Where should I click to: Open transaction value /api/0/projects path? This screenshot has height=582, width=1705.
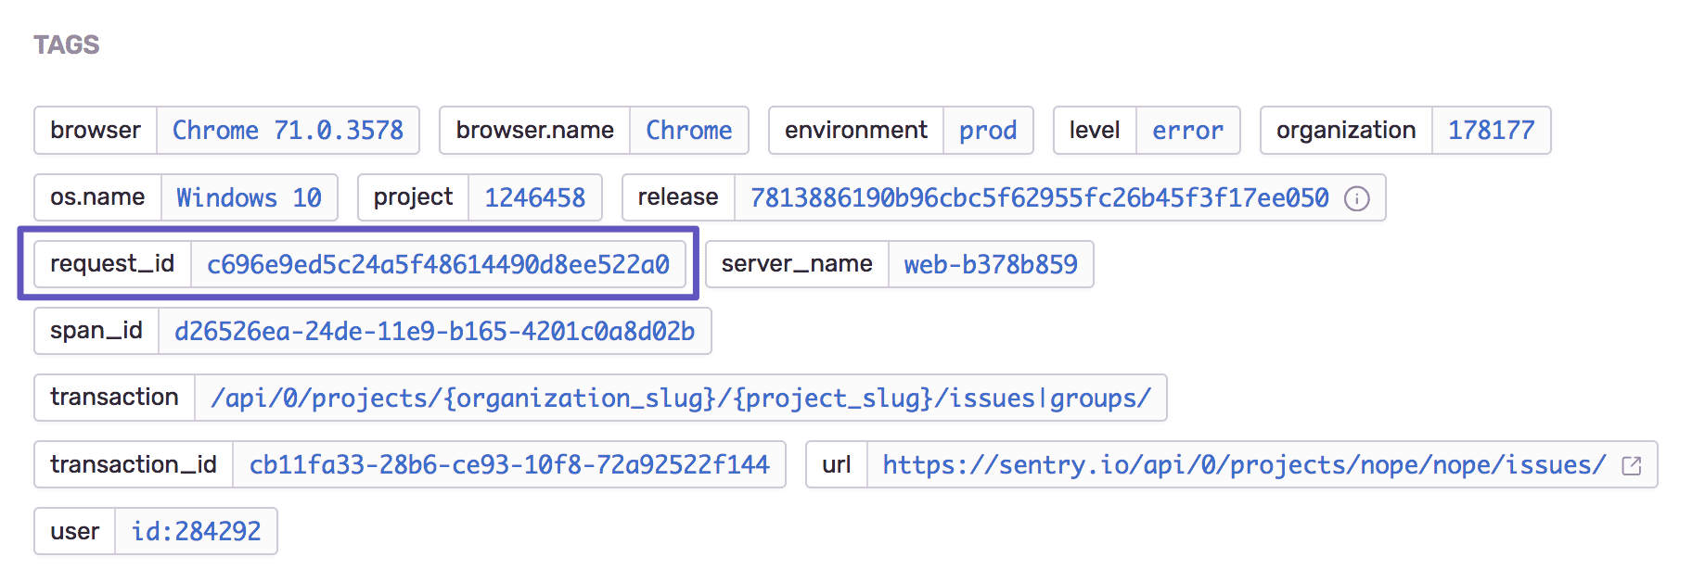click(681, 398)
